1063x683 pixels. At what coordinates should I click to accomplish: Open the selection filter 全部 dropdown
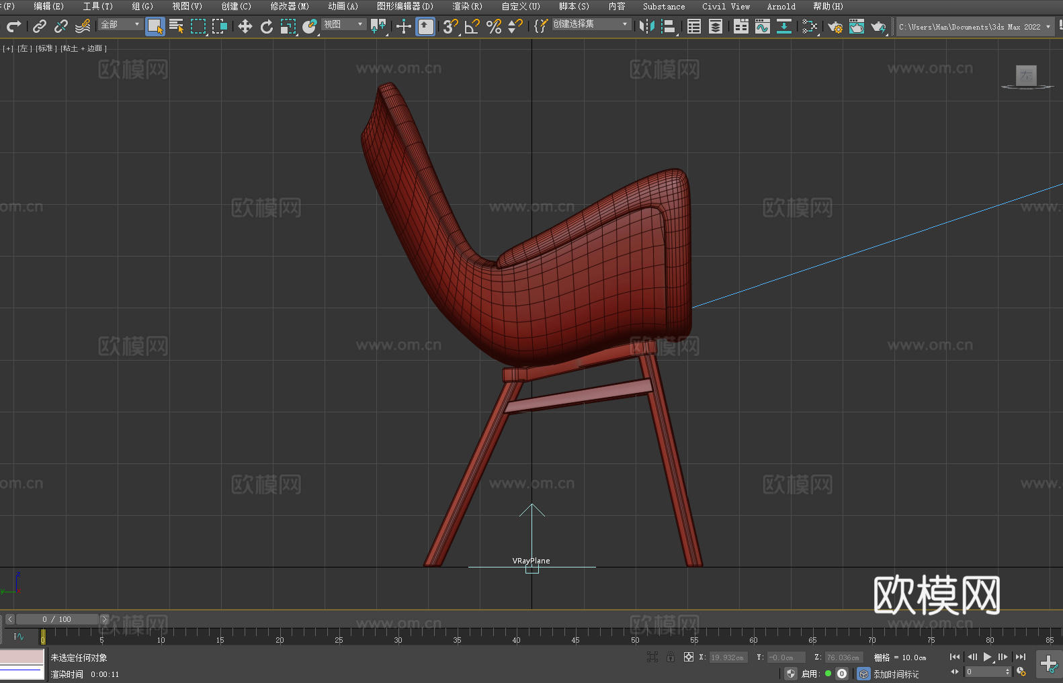pyautogui.click(x=120, y=24)
